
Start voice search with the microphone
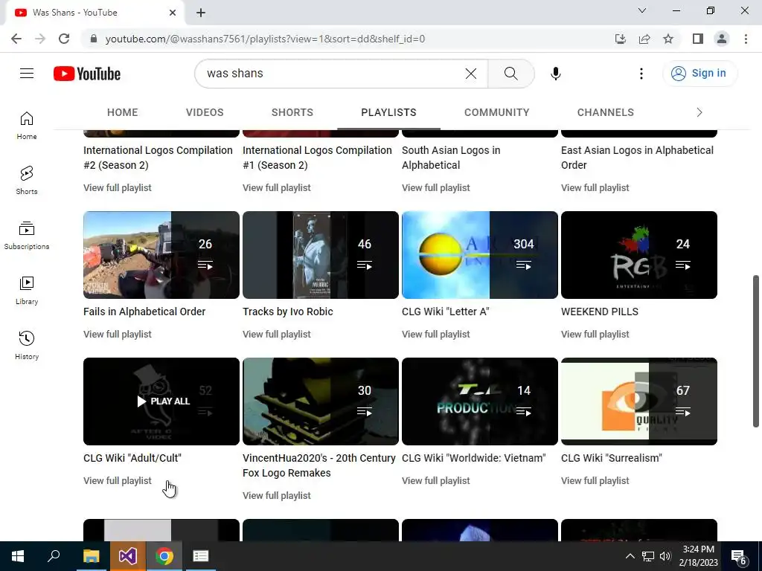556,74
